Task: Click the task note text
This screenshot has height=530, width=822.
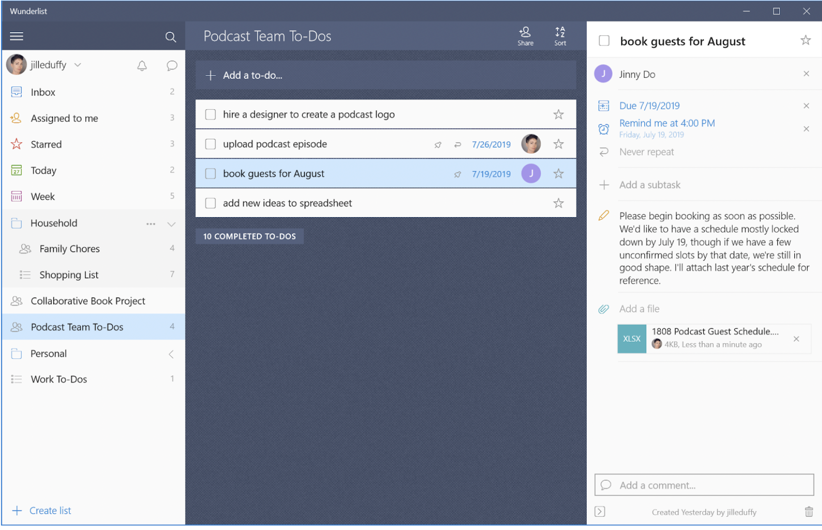Action: pyautogui.click(x=714, y=248)
